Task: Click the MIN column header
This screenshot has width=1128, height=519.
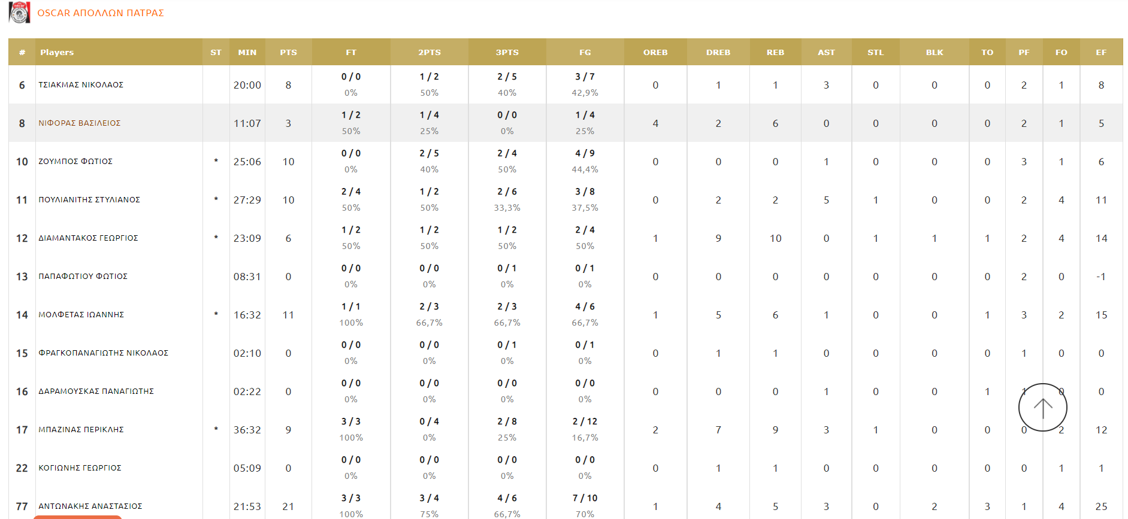Action: [247, 53]
